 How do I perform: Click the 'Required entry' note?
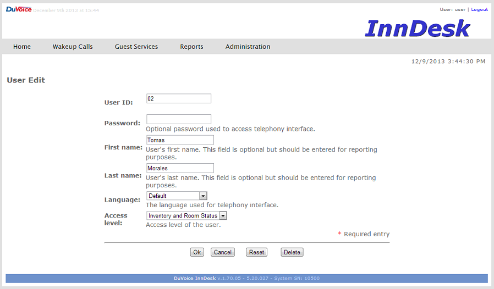[x=366, y=234]
